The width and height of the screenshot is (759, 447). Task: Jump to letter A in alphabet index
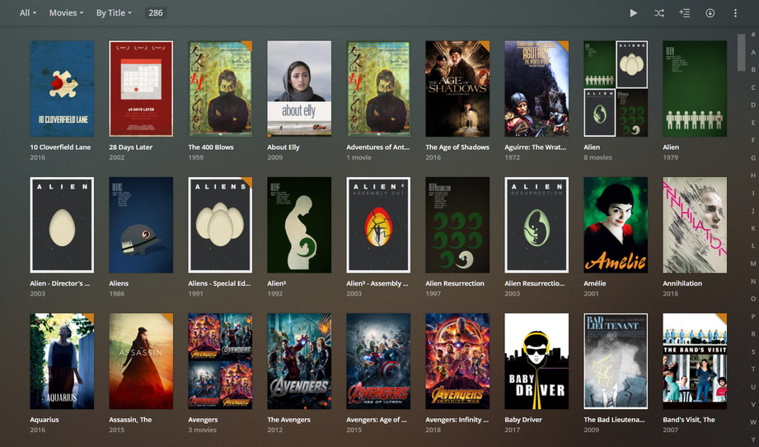[753, 52]
